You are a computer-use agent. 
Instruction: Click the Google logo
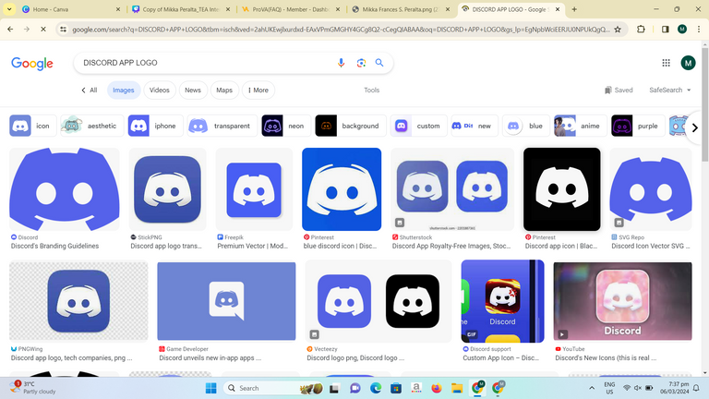click(x=32, y=64)
